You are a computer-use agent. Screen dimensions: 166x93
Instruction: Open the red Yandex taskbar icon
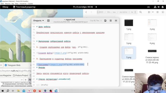(34, 91)
